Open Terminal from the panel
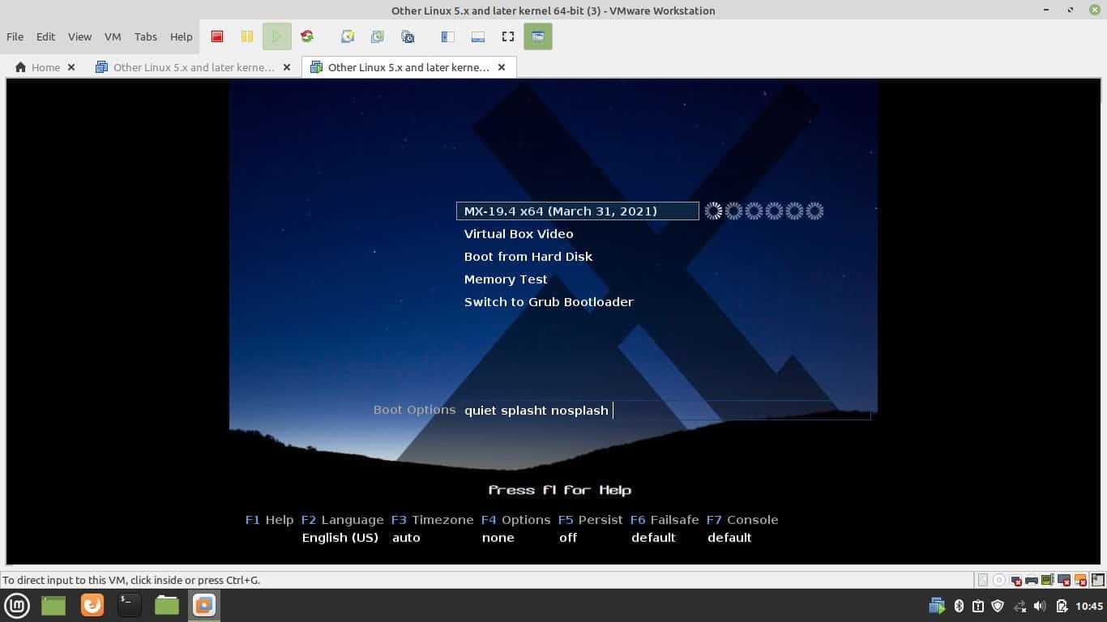Image resolution: width=1107 pixels, height=622 pixels. (130, 605)
